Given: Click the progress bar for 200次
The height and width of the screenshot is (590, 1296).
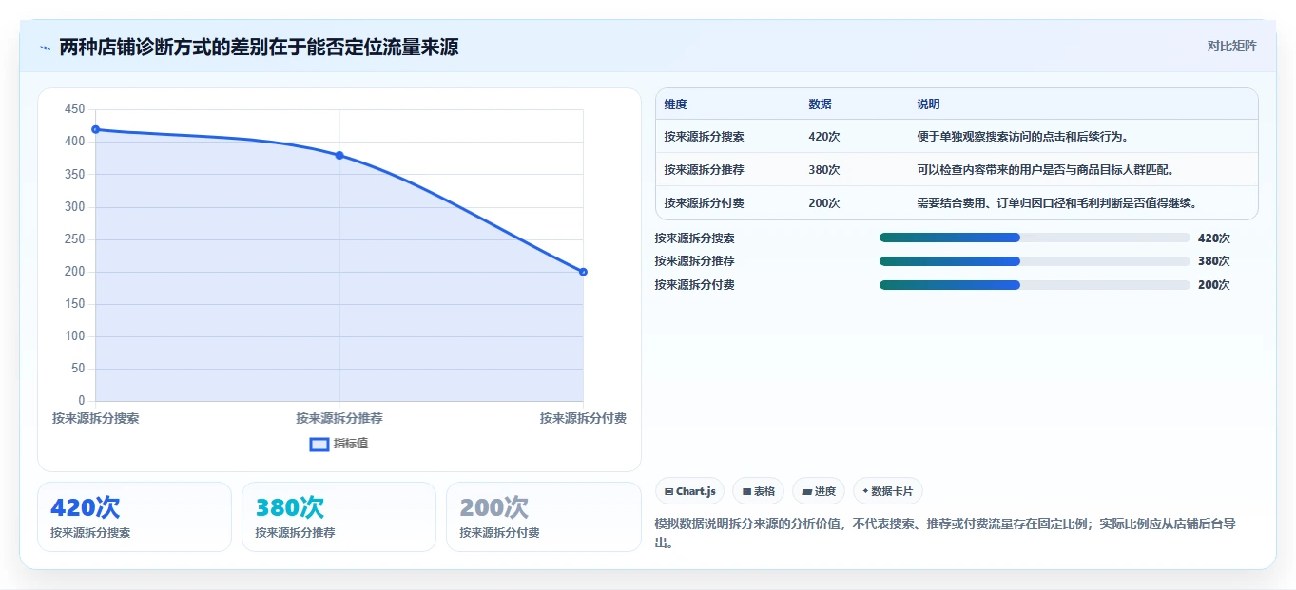Looking at the screenshot, I should click(1035, 285).
